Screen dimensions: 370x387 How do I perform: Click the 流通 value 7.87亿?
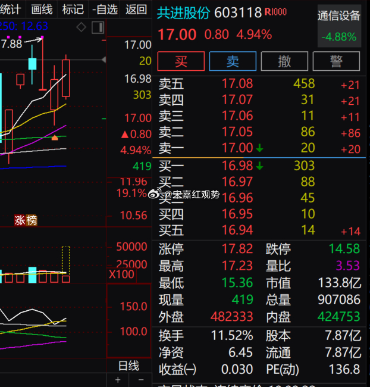point(343,352)
